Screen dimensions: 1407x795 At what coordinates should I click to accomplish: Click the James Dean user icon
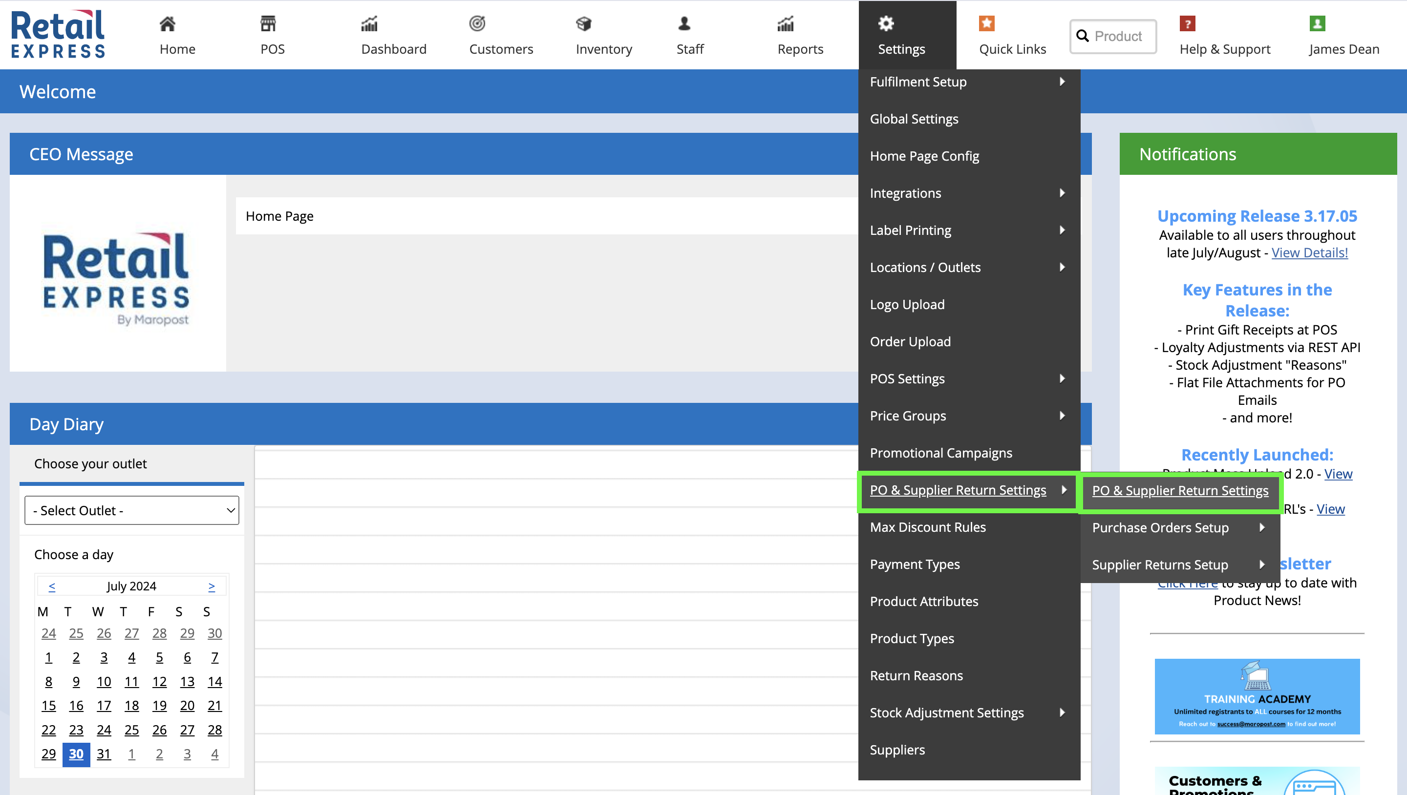click(x=1317, y=23)
